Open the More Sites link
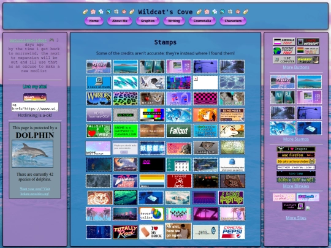The width and height of the screenshot is (331, 248). 296,218
